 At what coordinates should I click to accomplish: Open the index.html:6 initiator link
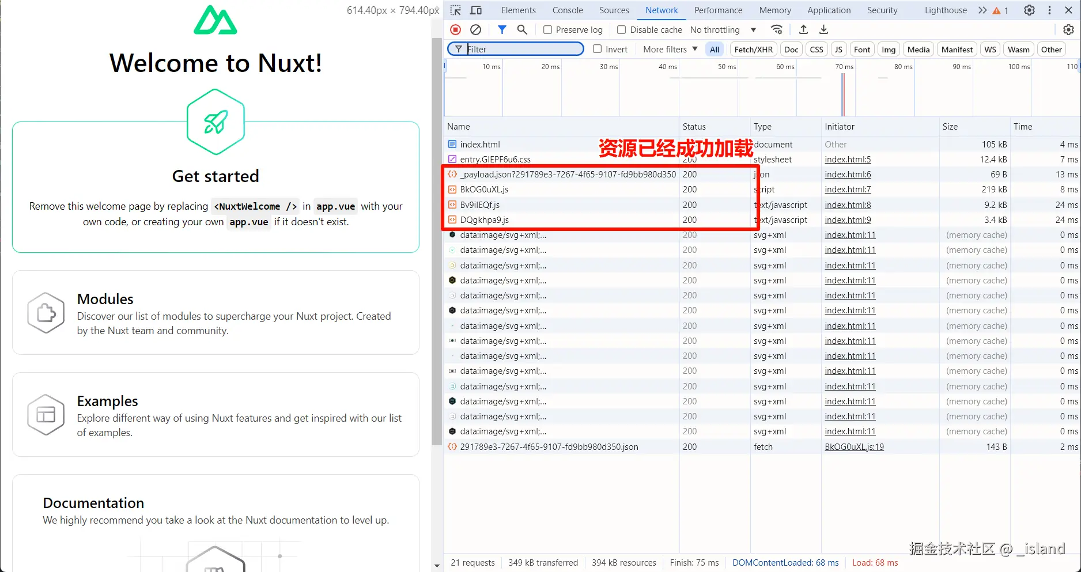(848, 175)
